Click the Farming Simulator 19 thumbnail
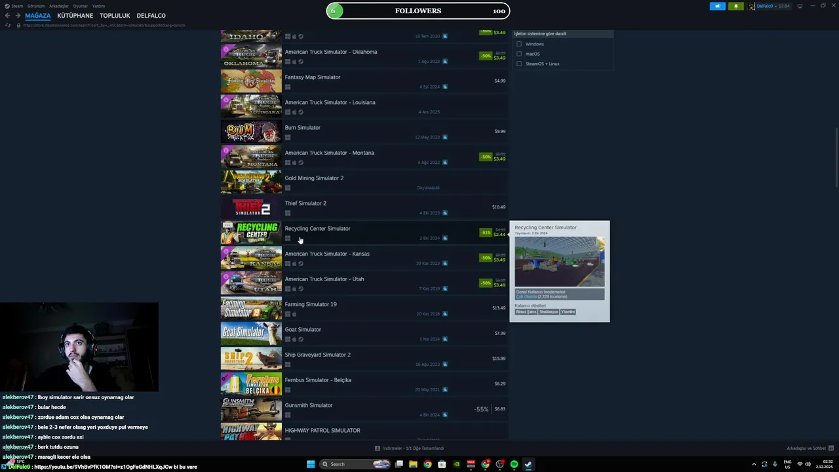The image size is (839, 472). pos(251,308)
